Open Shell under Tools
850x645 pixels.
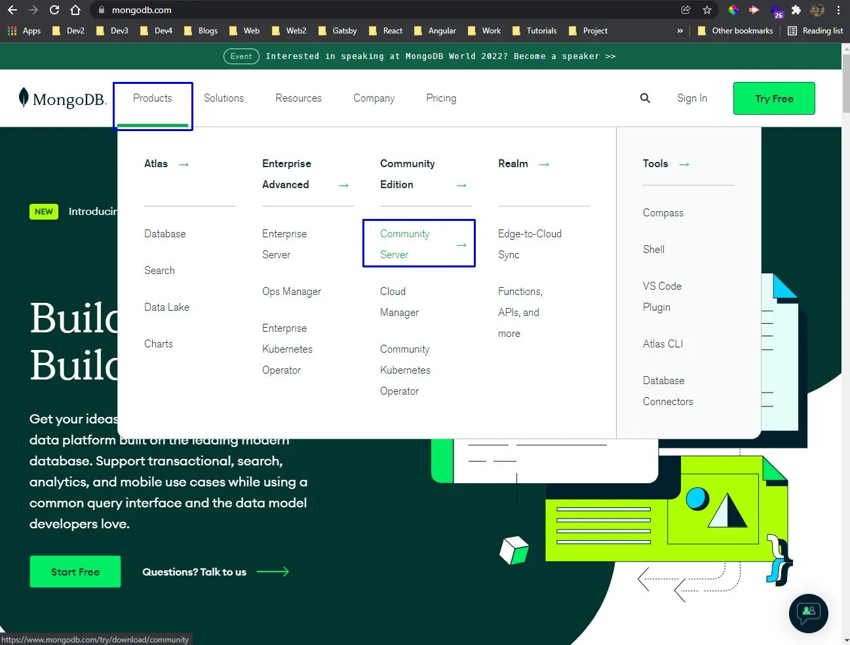(x=653, y=250)
